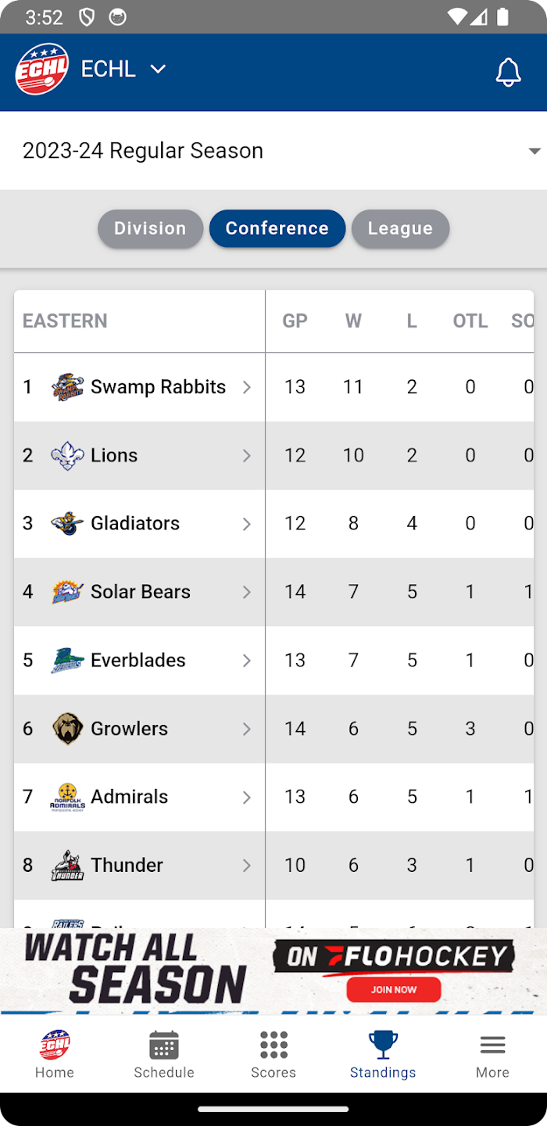Select the Conference standings view
Image resolution: width=547 pixels, height=1126 pixels.
[277, 228]
